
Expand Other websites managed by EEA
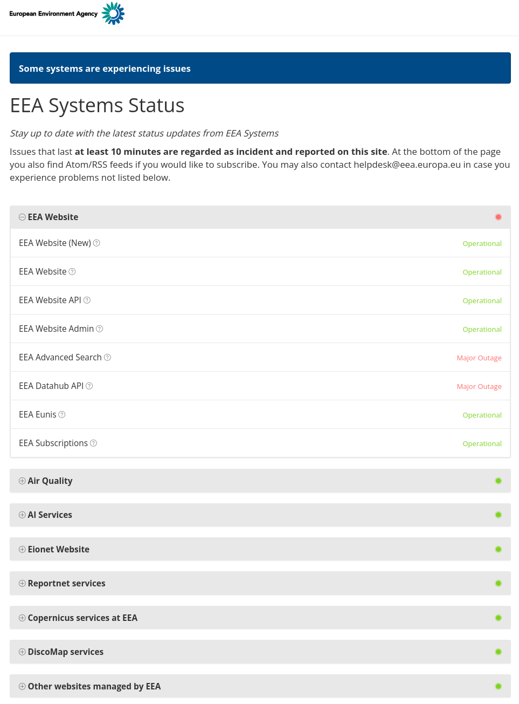click(22, 687)
